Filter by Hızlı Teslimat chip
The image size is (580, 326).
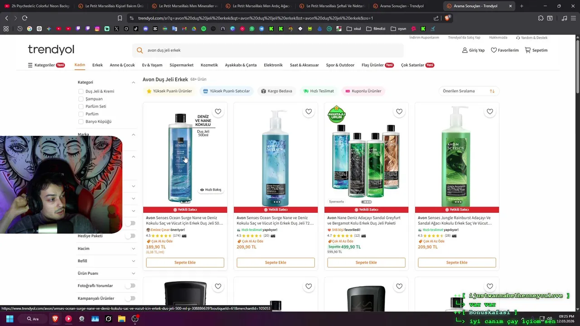click(319, 91)
